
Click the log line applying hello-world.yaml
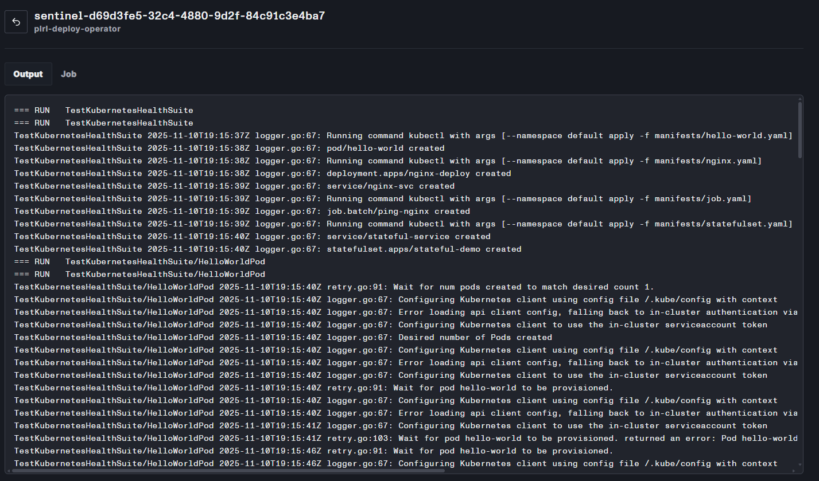[403, 135]
